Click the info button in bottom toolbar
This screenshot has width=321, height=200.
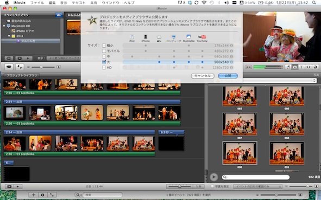(x=43, y=195)
